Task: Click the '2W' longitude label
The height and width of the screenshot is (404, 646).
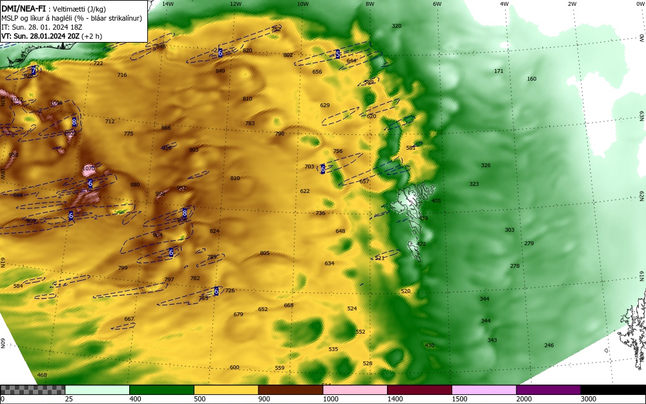Action: 572,4
